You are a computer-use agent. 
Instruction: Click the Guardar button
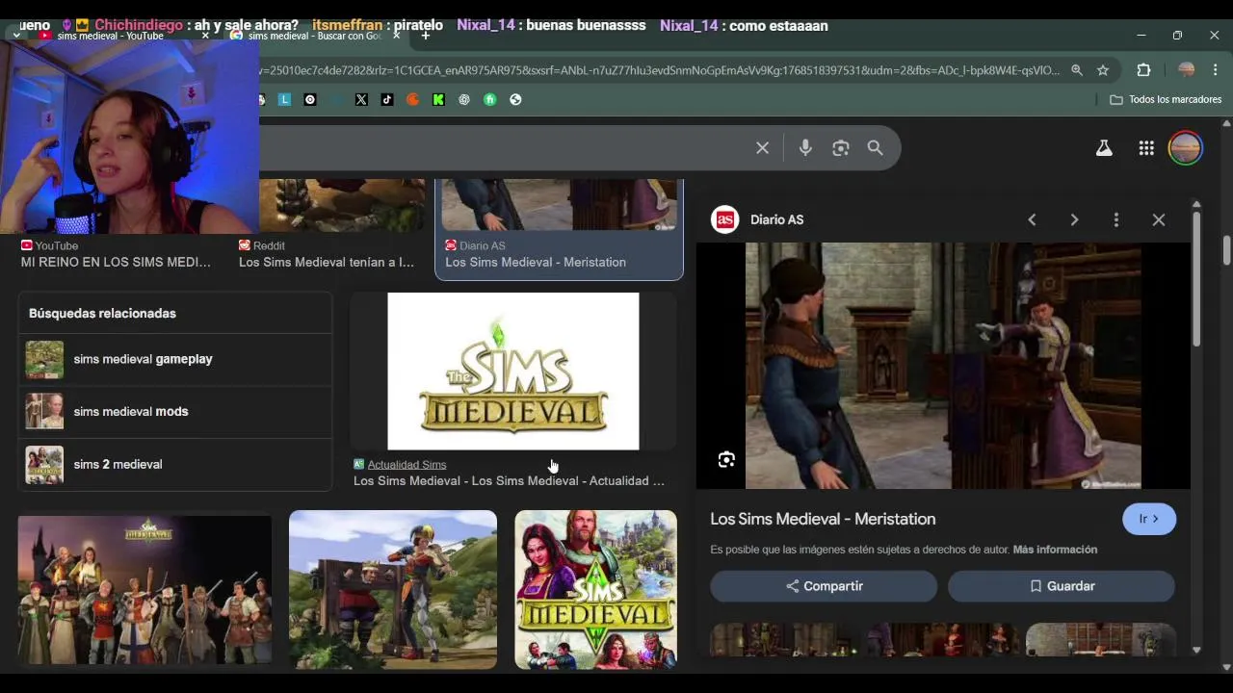pos(1062,586)
